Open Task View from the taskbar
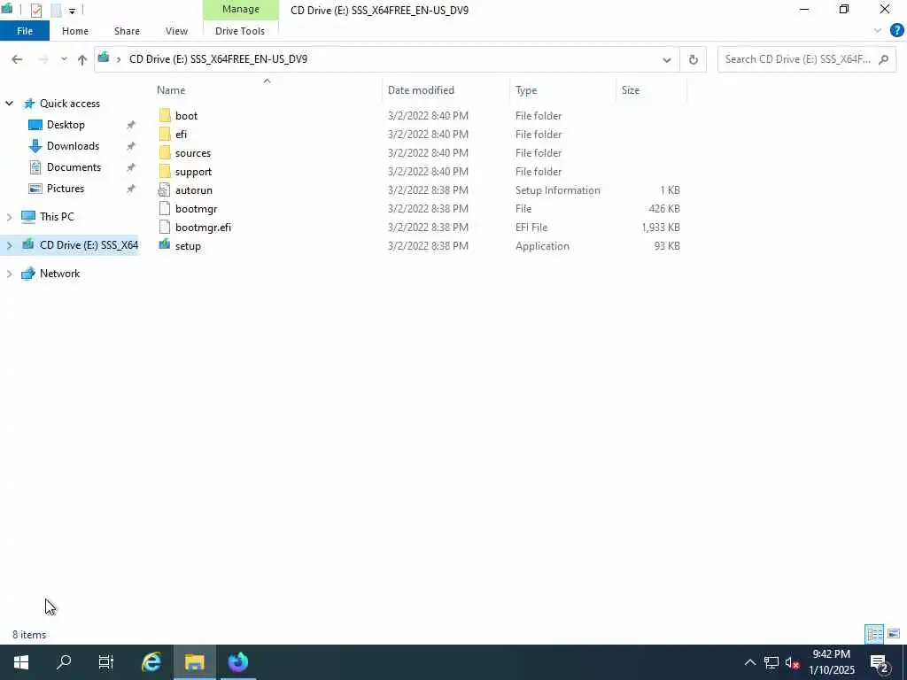The width and height of the screenshot is (907, 680). click(106, 662)
